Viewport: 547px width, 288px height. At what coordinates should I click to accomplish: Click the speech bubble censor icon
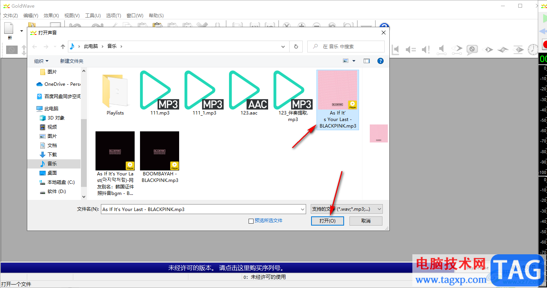472,49
